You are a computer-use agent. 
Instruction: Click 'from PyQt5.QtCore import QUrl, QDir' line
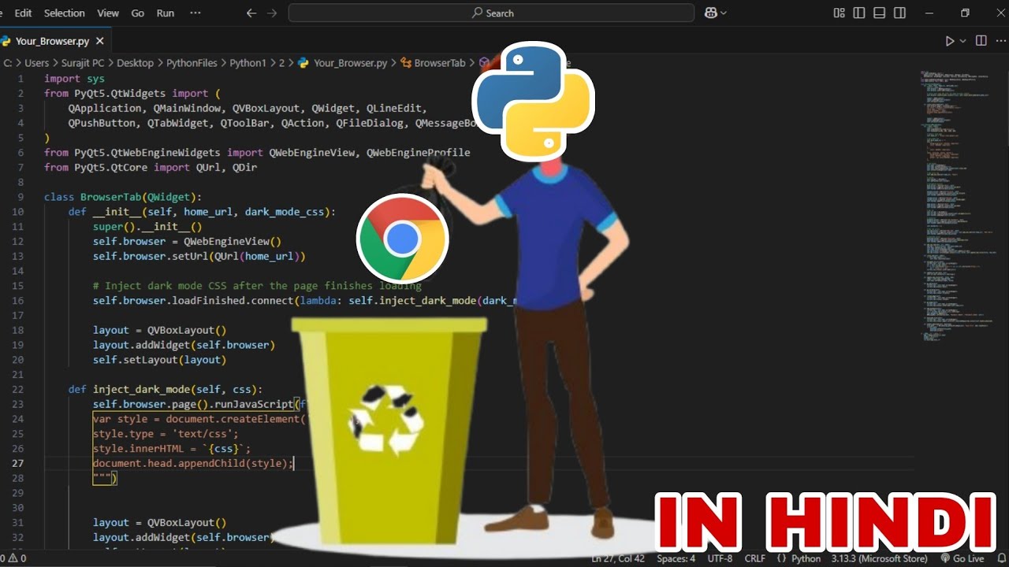pyautogui.click(x=151, y=167)
